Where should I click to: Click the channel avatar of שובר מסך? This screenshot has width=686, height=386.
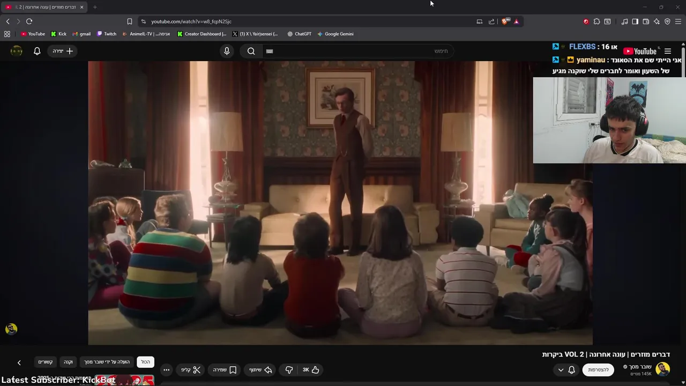[x=663, y=369]
